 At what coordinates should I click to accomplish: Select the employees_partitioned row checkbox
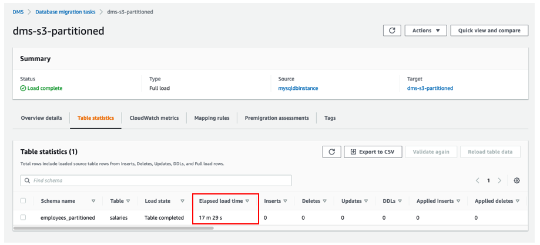(x=23, y=217)
